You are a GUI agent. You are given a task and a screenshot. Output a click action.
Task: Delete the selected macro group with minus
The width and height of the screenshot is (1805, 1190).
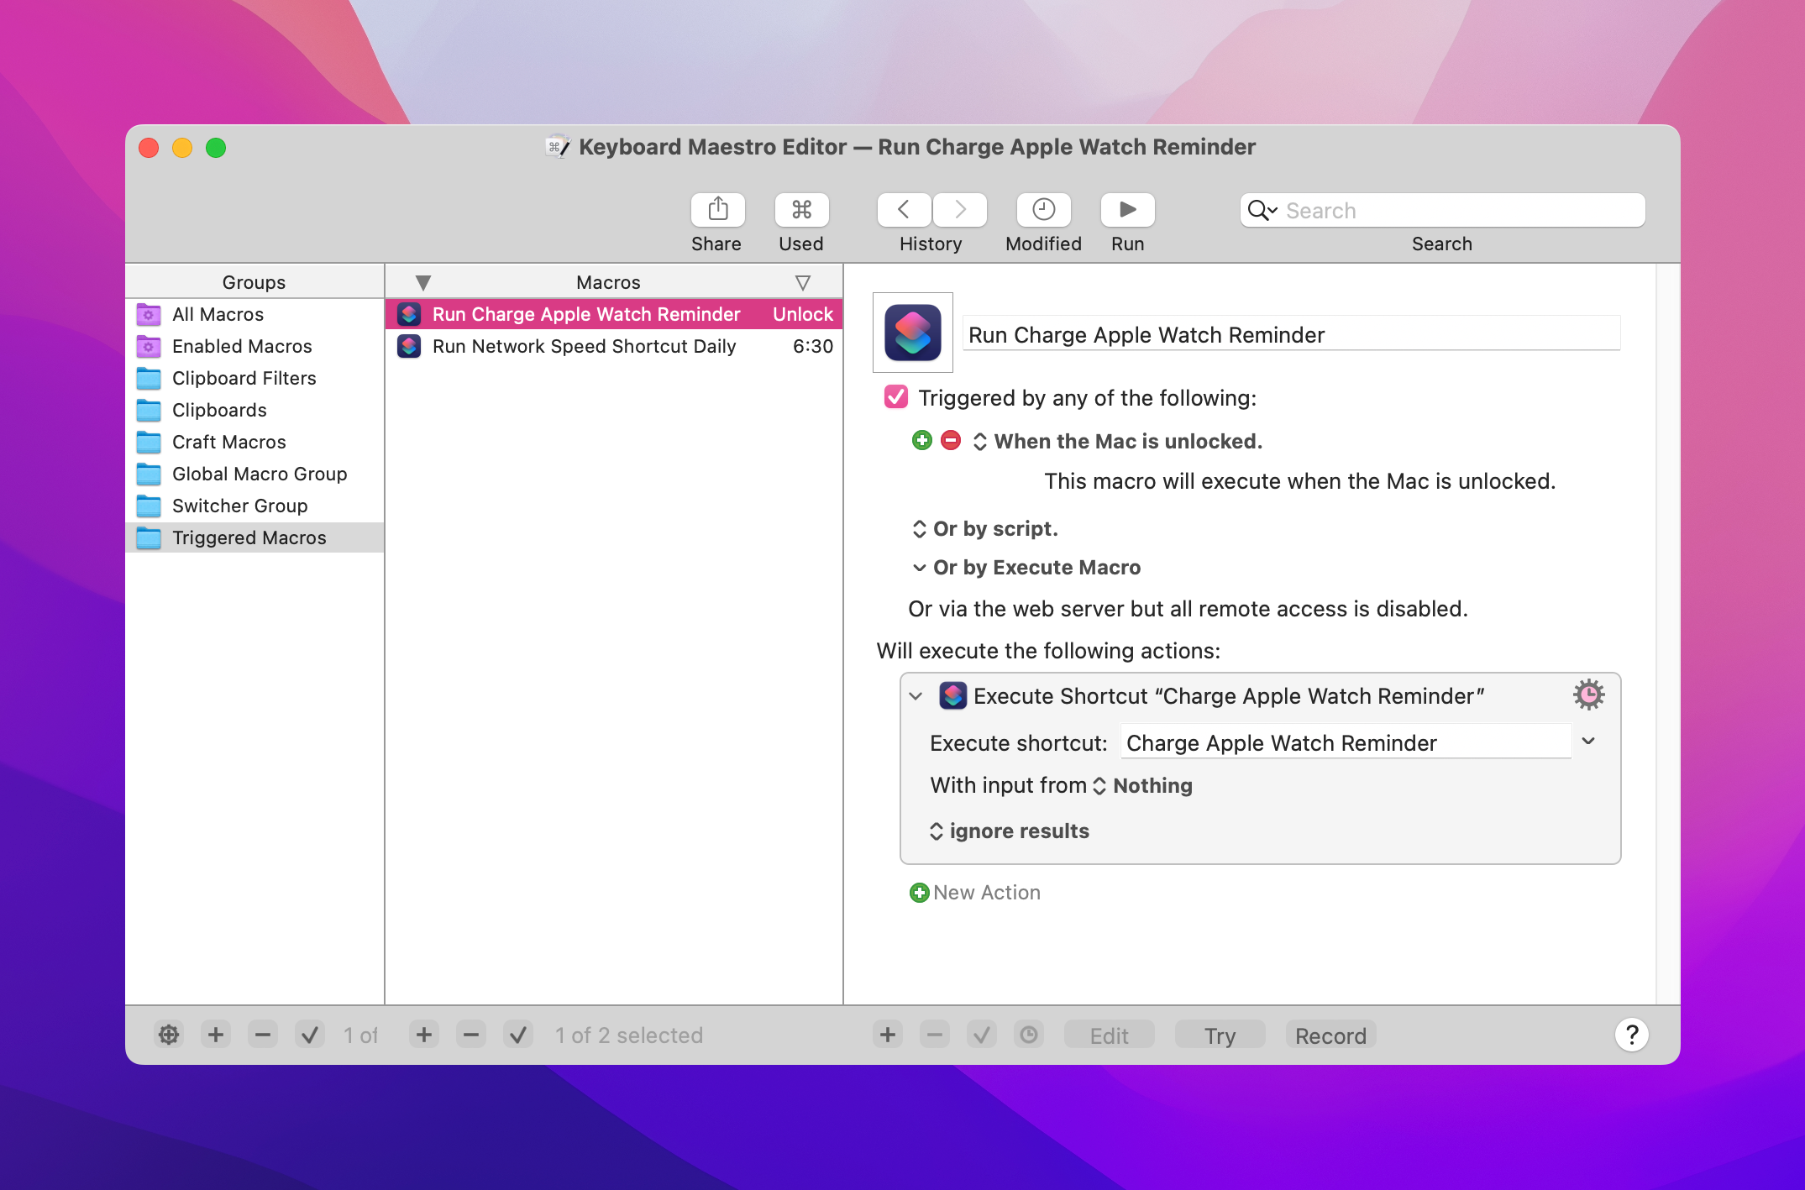[x=263, y=1035]
